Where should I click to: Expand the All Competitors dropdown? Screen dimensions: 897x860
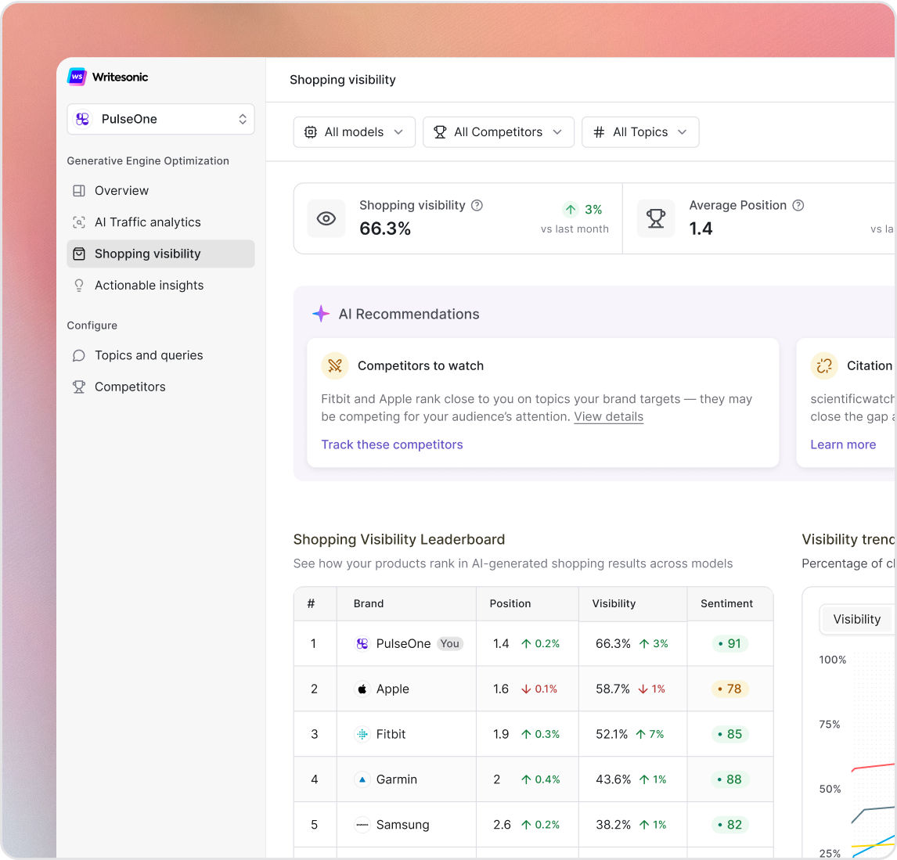[x=499, y=132]
